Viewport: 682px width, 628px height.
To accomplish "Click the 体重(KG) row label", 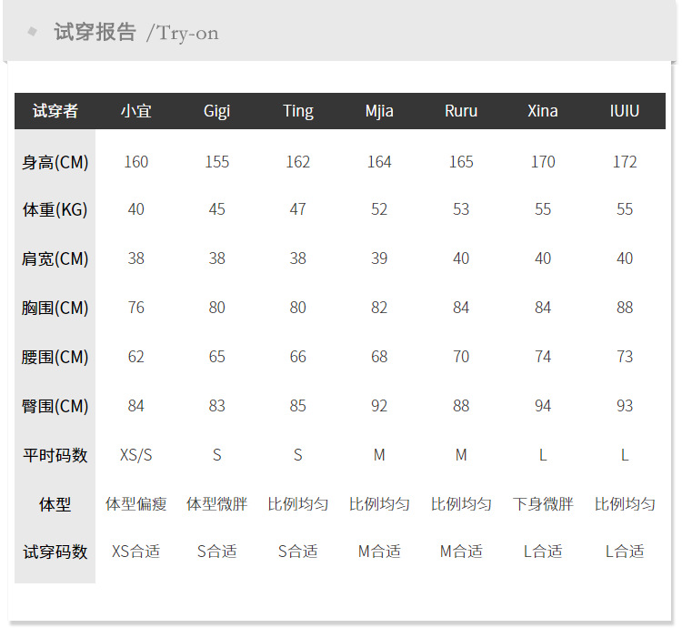I will 55,209.
